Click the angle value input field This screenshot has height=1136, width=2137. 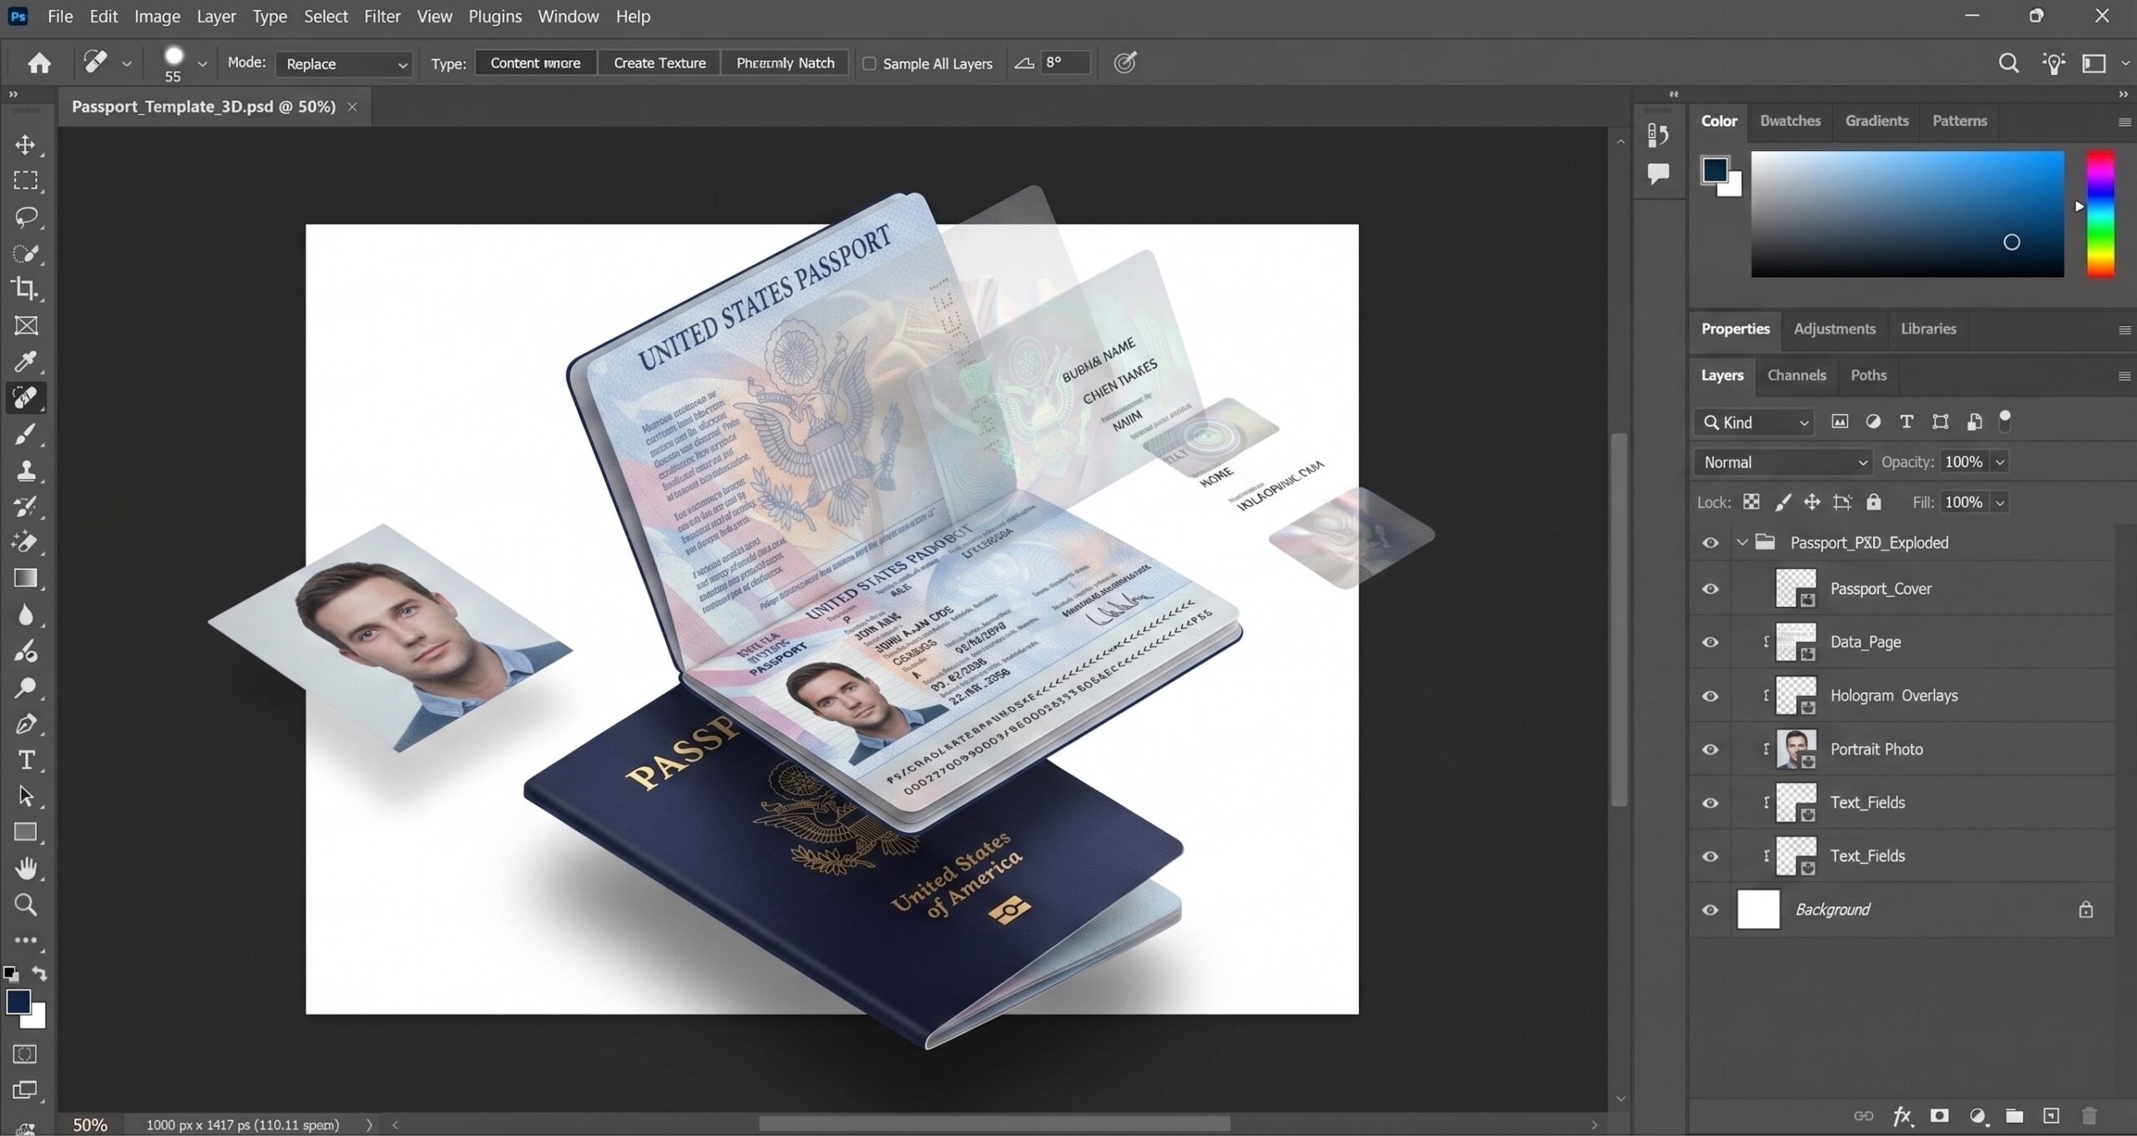(1065, 63)
